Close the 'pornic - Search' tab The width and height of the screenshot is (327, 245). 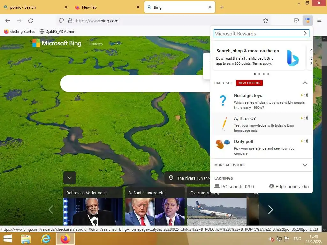tap(66, 7)
